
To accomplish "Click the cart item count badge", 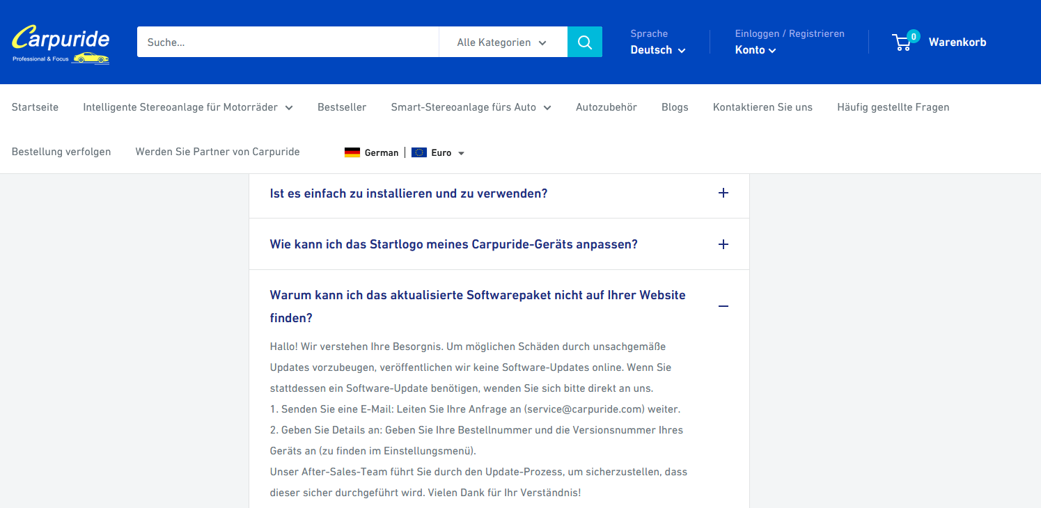I will (913, 35).
